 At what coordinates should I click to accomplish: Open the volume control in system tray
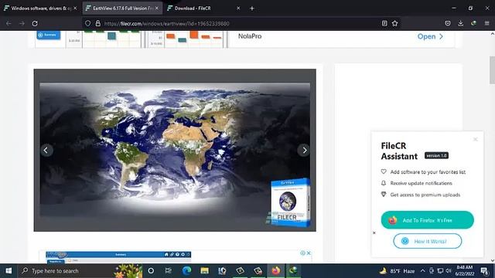(449, 271)
